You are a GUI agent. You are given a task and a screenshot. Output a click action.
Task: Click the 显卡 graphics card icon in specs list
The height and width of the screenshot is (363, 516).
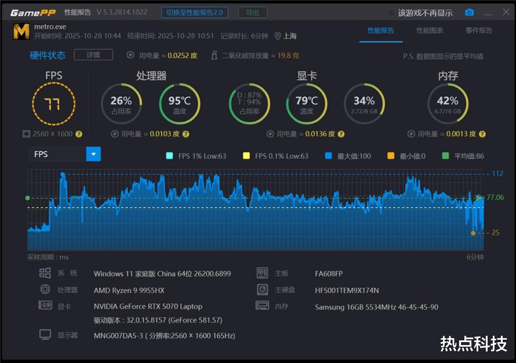click(45, 306)
